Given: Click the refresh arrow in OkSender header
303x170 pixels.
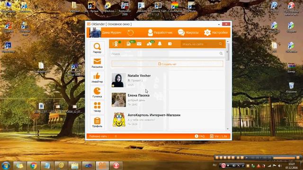Looking at the screenshot, I should pyautogui.click(x=131, y=33).
